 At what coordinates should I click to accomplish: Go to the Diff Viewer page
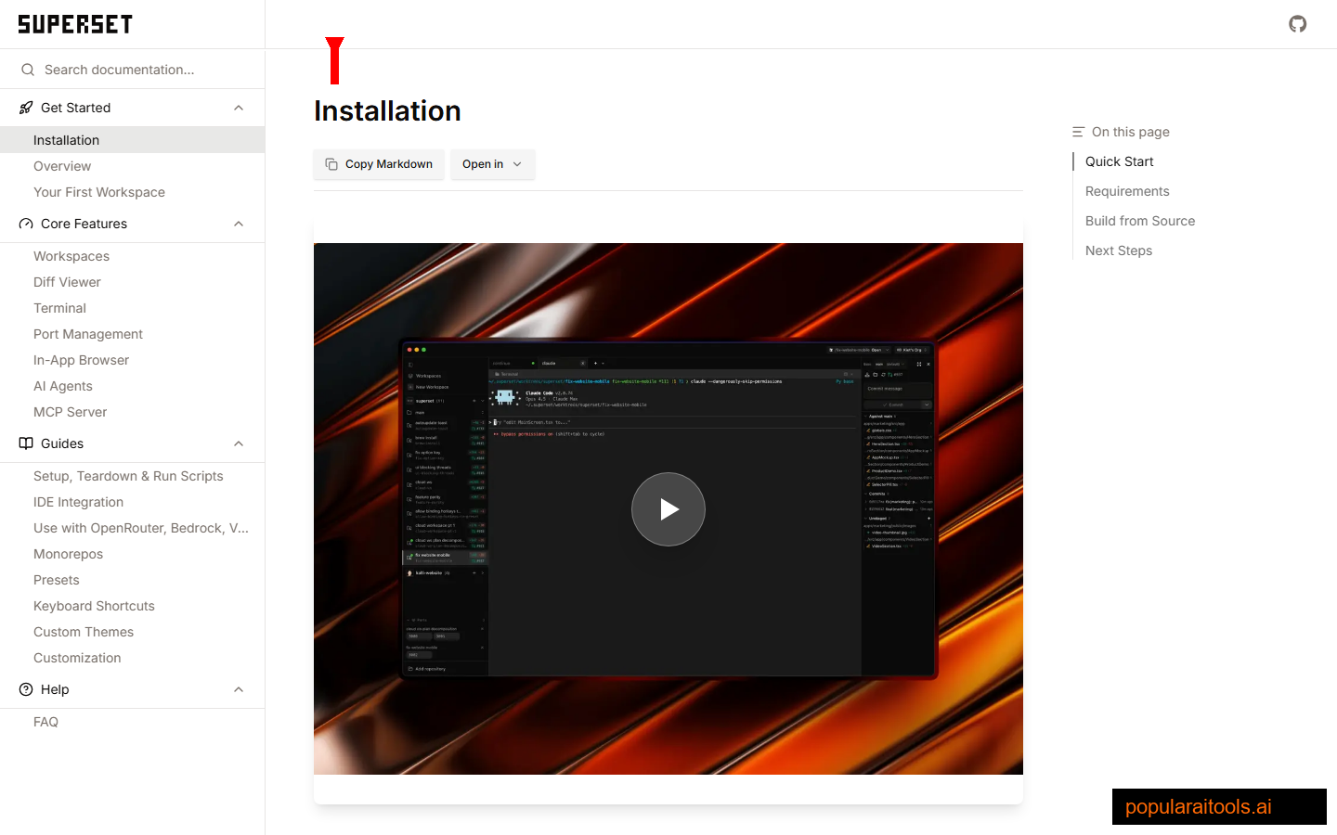coord(67,282)
